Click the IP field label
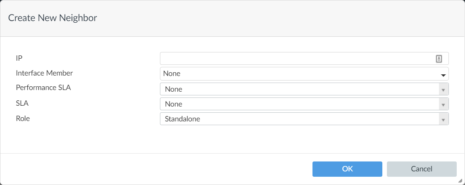The image size is (465, 185). tap(19, 59)
